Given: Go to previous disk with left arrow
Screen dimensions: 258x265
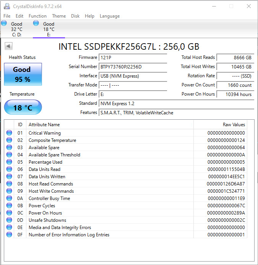Looking at the screenshot, I should coord(8,46).
